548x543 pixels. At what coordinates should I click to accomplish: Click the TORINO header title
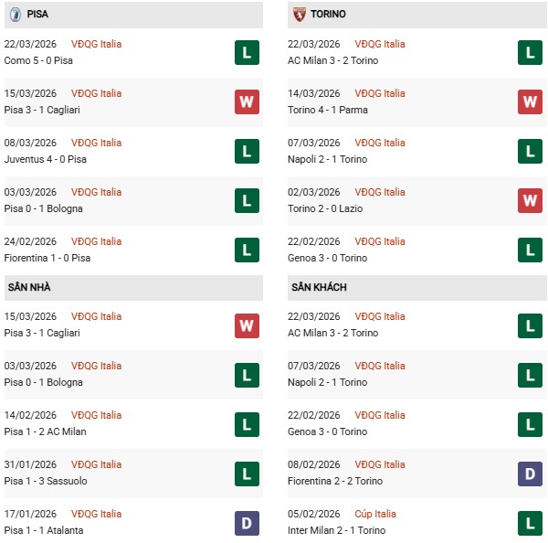(328, 15)
